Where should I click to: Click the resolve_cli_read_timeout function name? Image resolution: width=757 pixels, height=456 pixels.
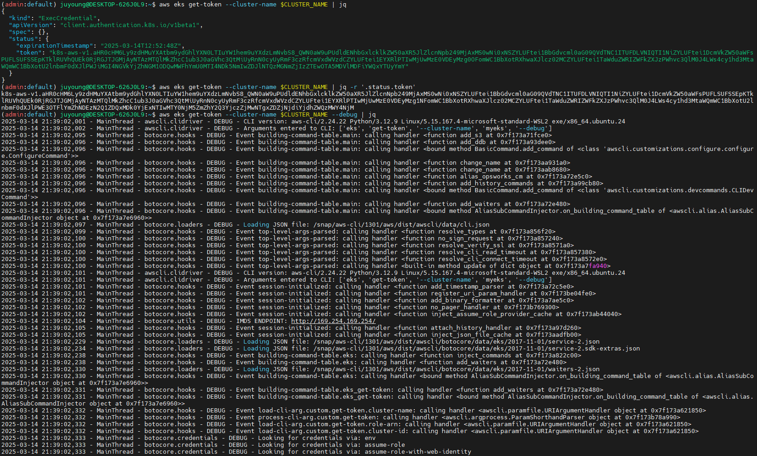[x=482, y=252]
